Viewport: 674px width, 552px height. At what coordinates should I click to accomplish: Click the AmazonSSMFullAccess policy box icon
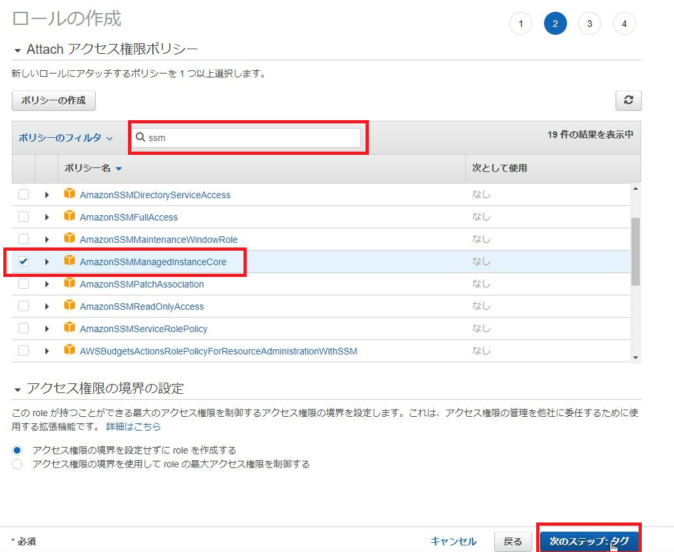click(69, 216)
